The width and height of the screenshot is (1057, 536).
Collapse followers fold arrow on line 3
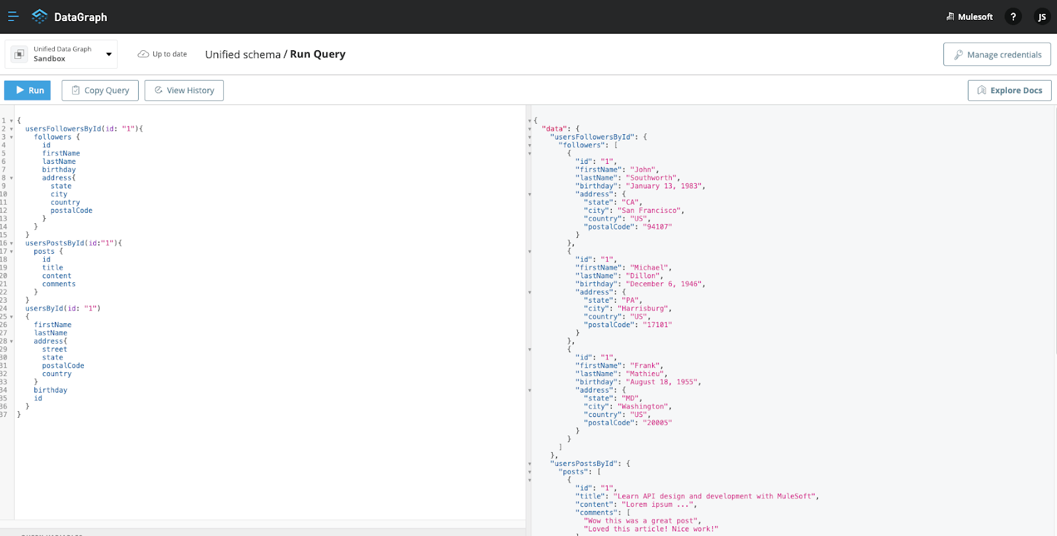[11, 137]
